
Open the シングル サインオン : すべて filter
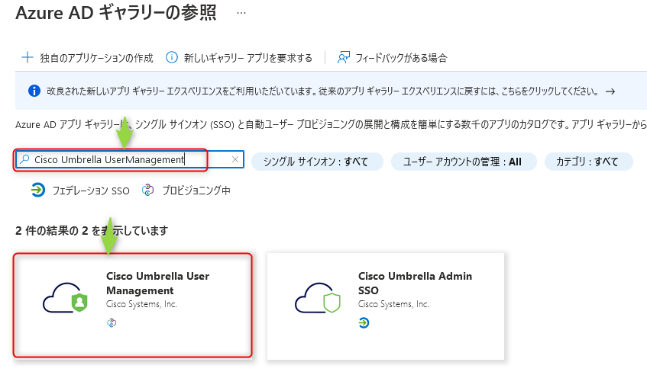(317, 162)
